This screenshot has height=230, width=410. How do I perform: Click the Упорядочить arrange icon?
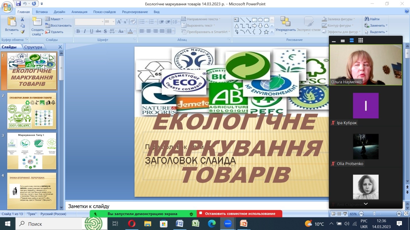tap(285, 21)
